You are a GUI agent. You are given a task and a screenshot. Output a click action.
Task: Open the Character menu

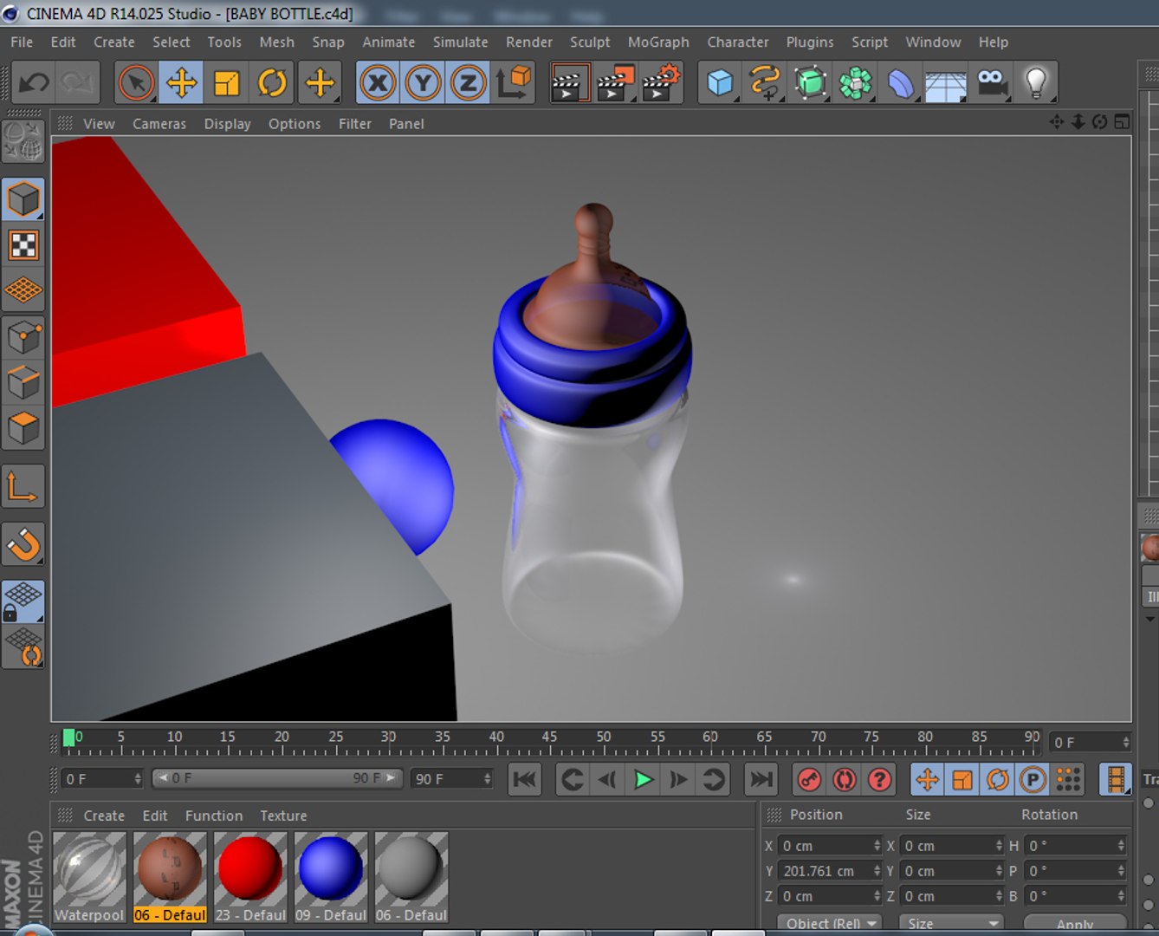point(737,42)
